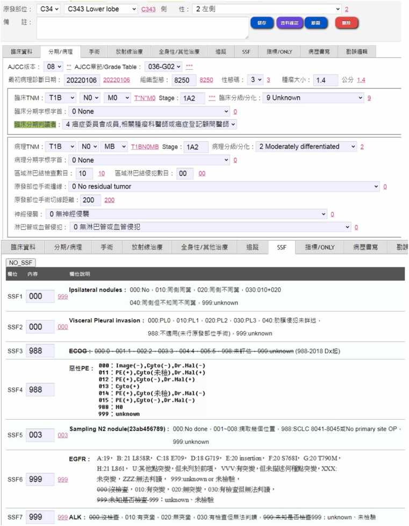Switch to 手術 tab above AJCC fields
The width and height of the screenshot is (409, 526).
[x=94, y=52]
